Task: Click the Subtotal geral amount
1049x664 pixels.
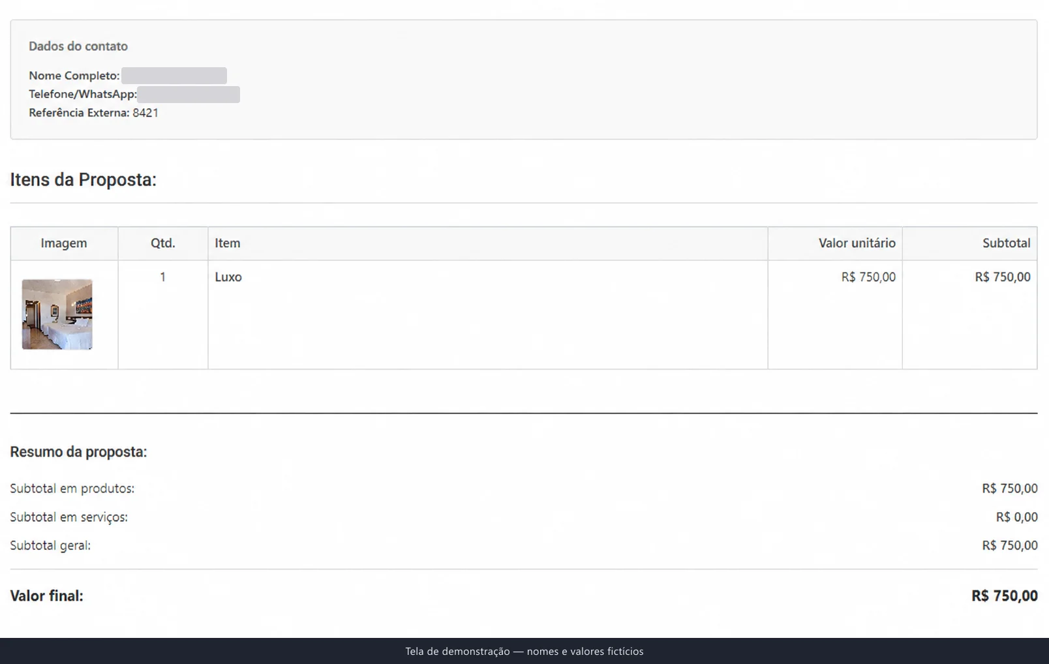Action: [x=1010, y=546]
